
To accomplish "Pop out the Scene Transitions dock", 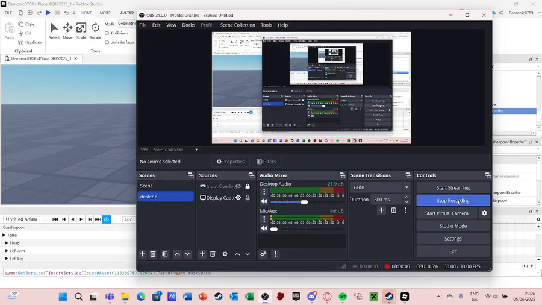I will click(408, 175).
